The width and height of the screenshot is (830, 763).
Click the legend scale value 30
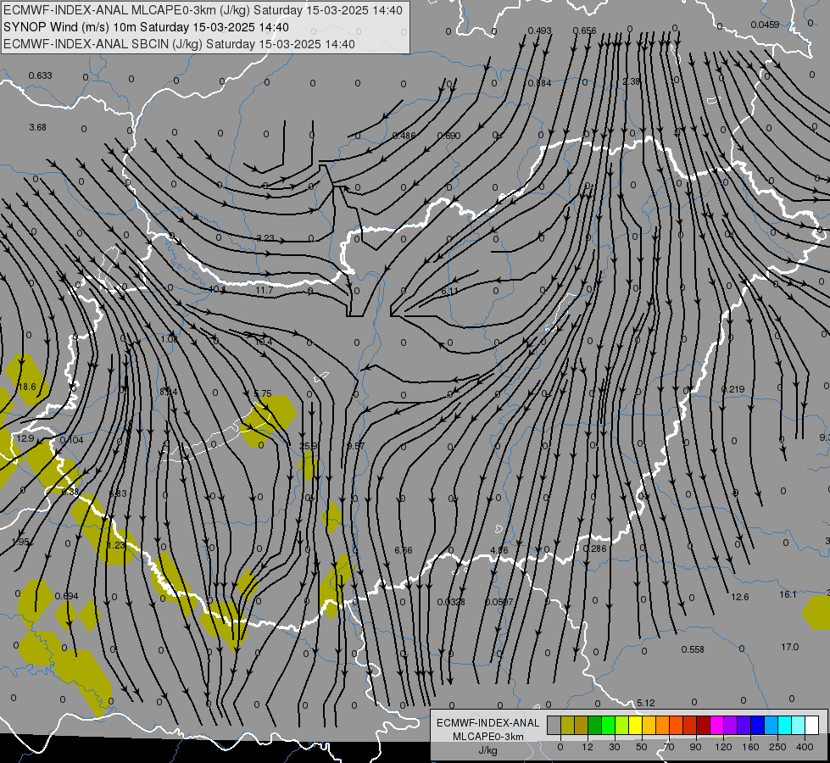615,747
